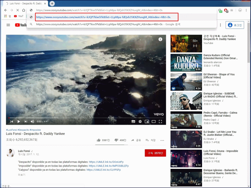251x188 pixels.
Task: Open the UMLE.lnk.to/CLYPSFp link
Action: 104,170
